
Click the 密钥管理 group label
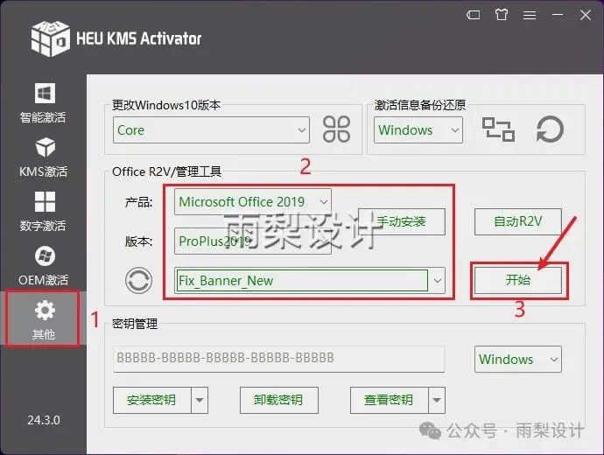point(135,324)
